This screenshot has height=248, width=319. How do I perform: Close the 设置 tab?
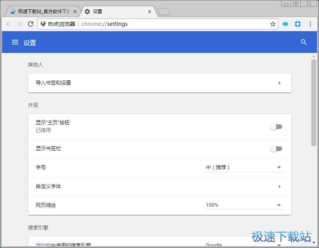click(150, 12)
